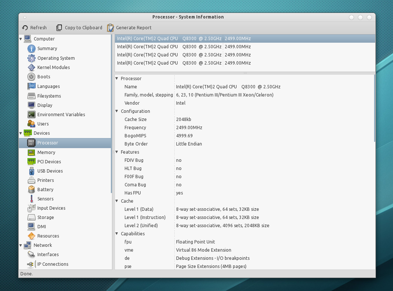
Task: Click the Refresh icon in the toolbar
Action: click(25, 27)
